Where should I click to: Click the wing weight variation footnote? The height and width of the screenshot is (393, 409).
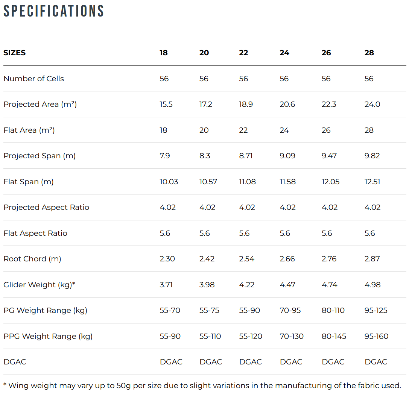click(202, 385)
